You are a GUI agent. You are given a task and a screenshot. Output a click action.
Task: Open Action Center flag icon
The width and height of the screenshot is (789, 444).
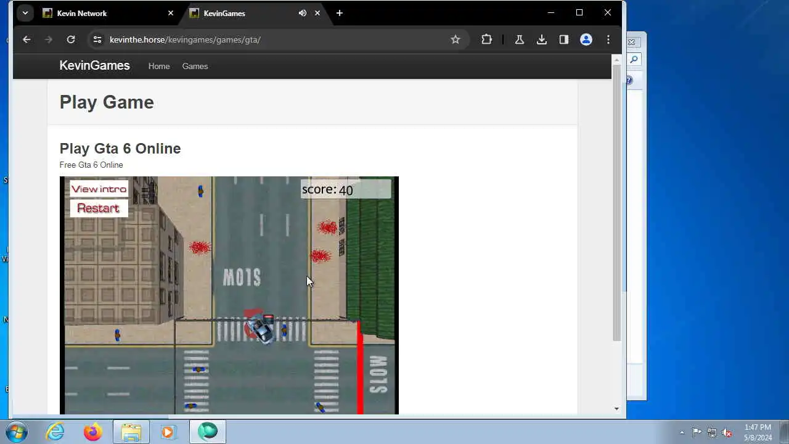click(x=697, y=432)
